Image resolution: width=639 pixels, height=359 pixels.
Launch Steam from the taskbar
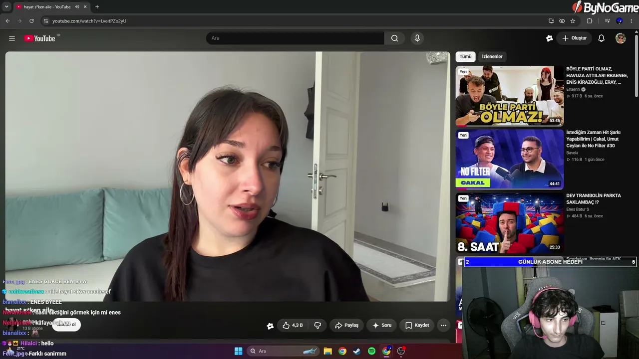[x=356, y=351]
